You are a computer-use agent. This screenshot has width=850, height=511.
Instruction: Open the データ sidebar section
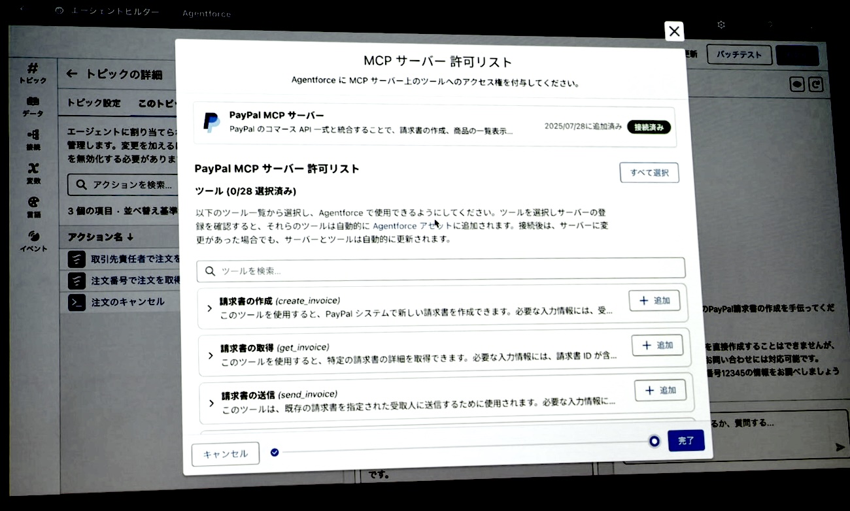pyautogui.click(x=33, y=107)
